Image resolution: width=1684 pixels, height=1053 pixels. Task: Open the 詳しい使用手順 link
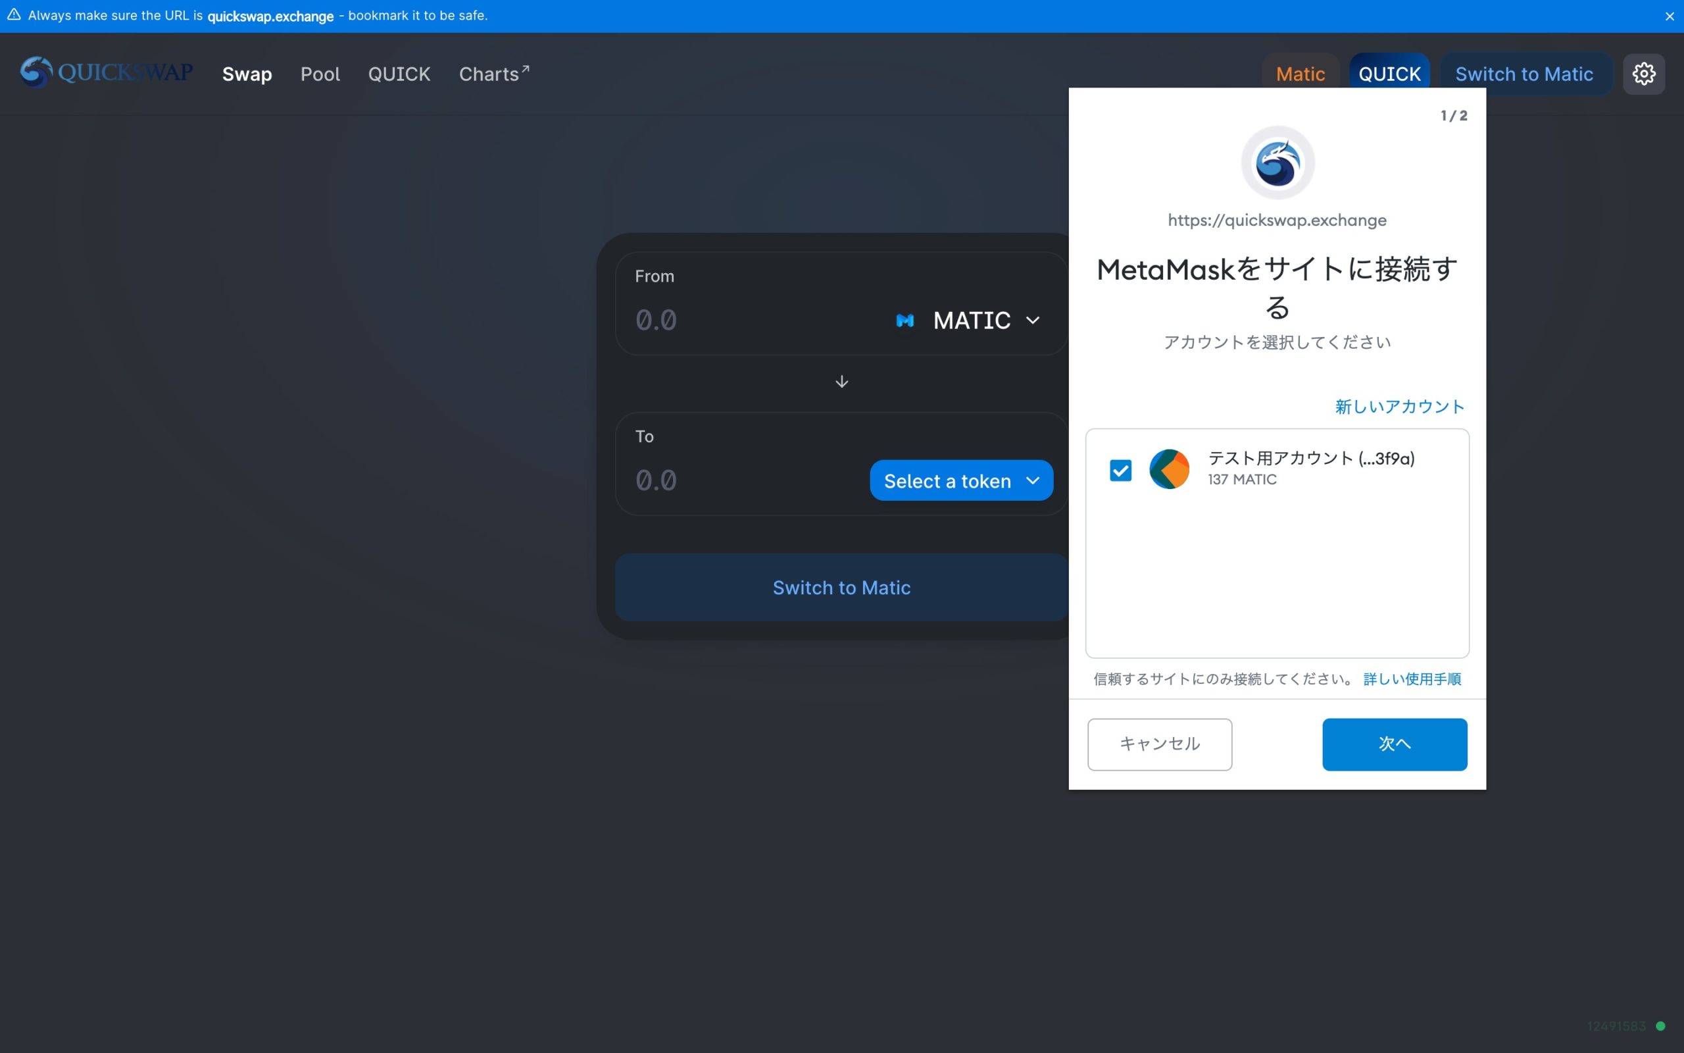1411,679
